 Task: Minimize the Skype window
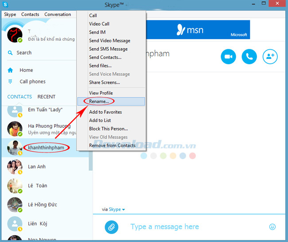coord(253,4)
